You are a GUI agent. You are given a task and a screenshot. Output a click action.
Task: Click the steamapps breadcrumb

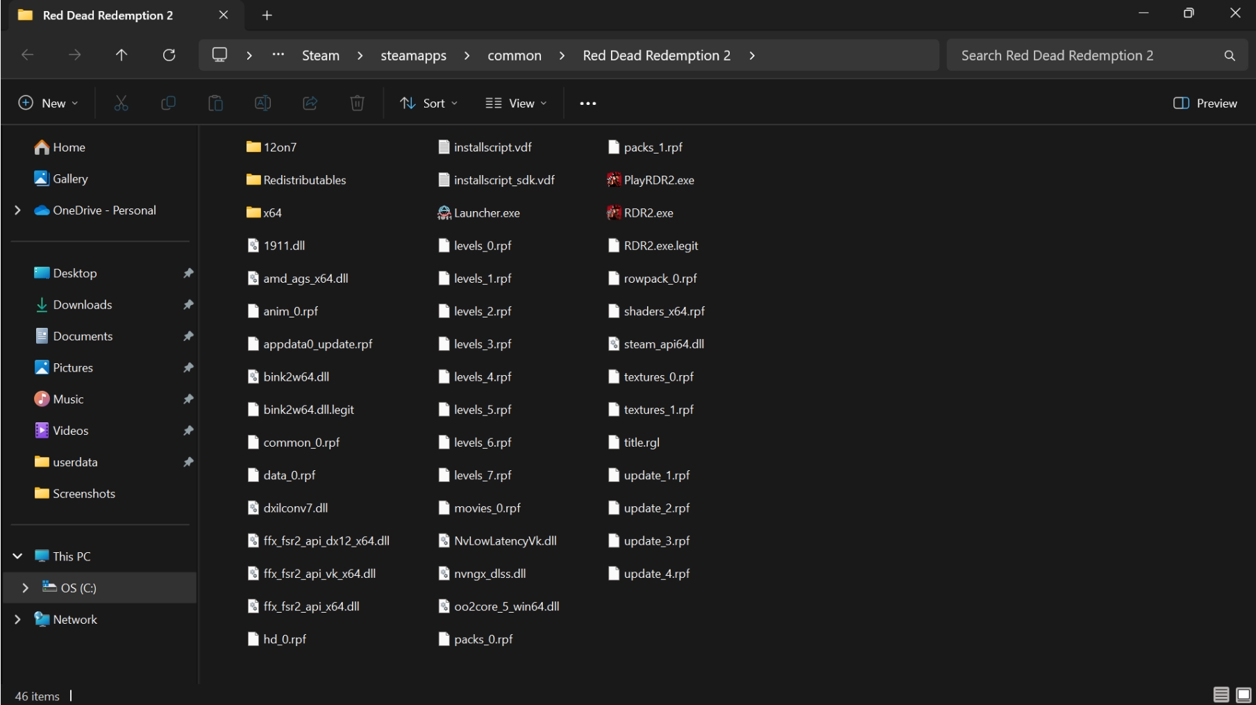tap(413, 56)
